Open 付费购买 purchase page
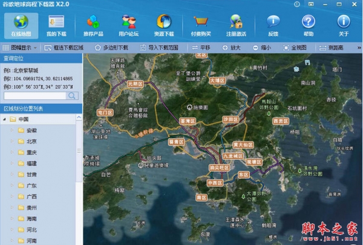363x245 pixels. pos(201,25)
